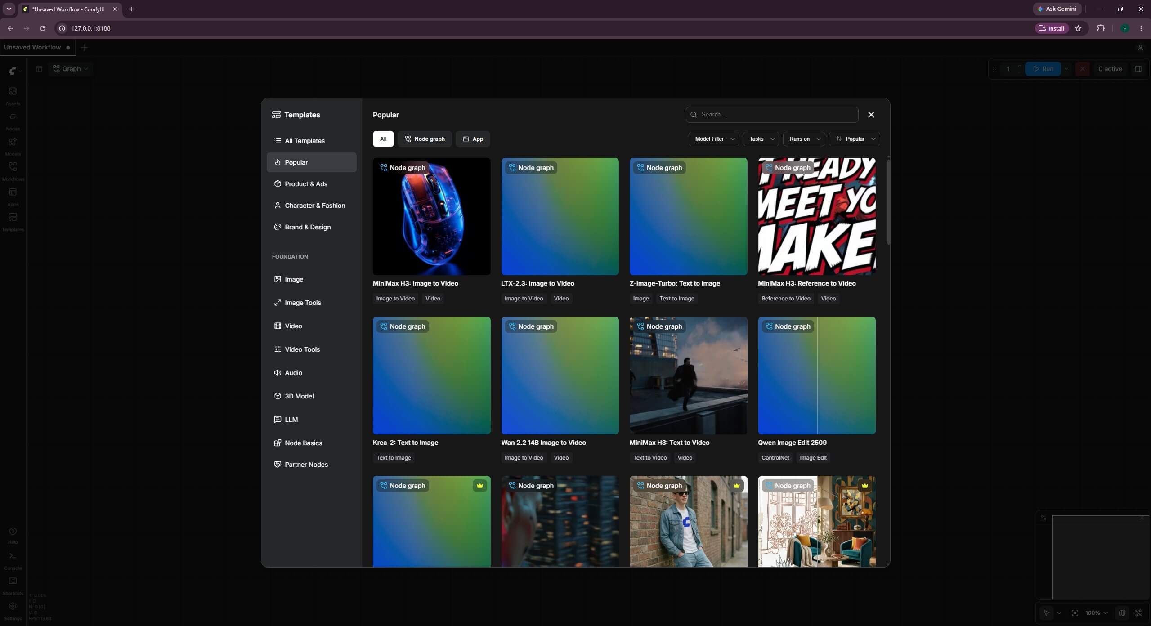Open LTX-2.3: Image to Video template
1151x626 pixels.
[560, 216]
